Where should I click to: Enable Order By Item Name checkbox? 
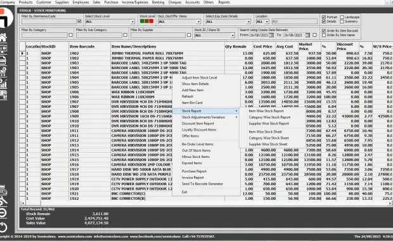pos(323,35)
